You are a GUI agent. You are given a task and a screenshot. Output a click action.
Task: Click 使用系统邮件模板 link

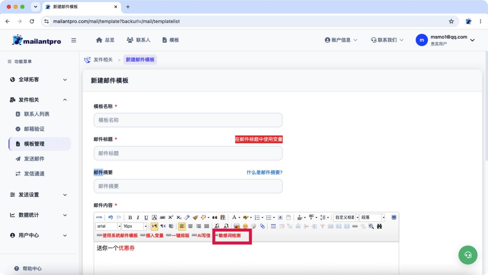117,235
